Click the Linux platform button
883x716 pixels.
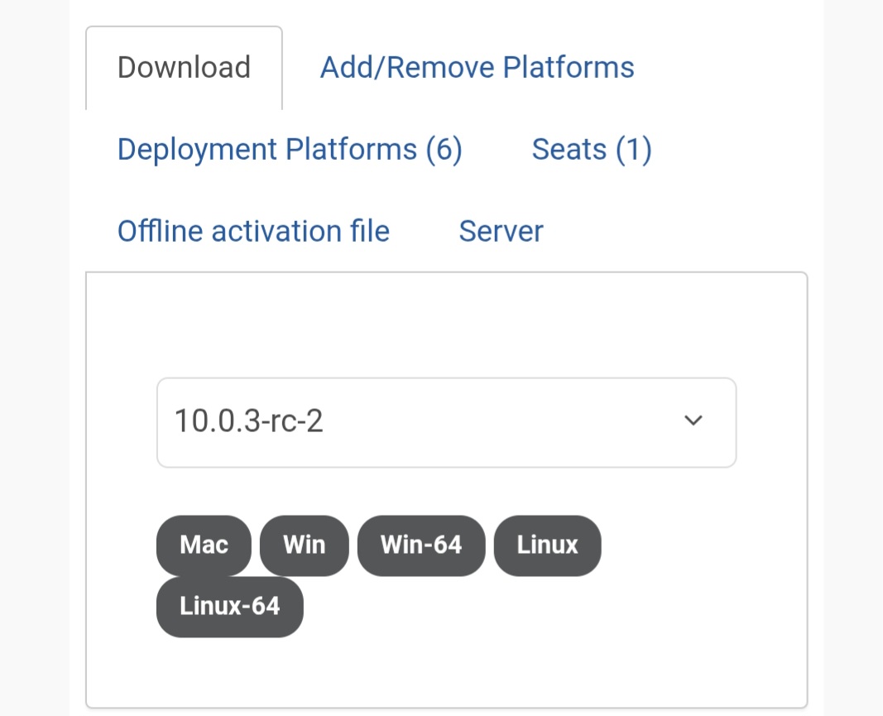[x=547, y=545]
